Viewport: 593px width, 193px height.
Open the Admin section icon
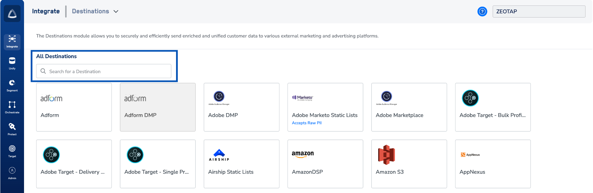(12, 173)
